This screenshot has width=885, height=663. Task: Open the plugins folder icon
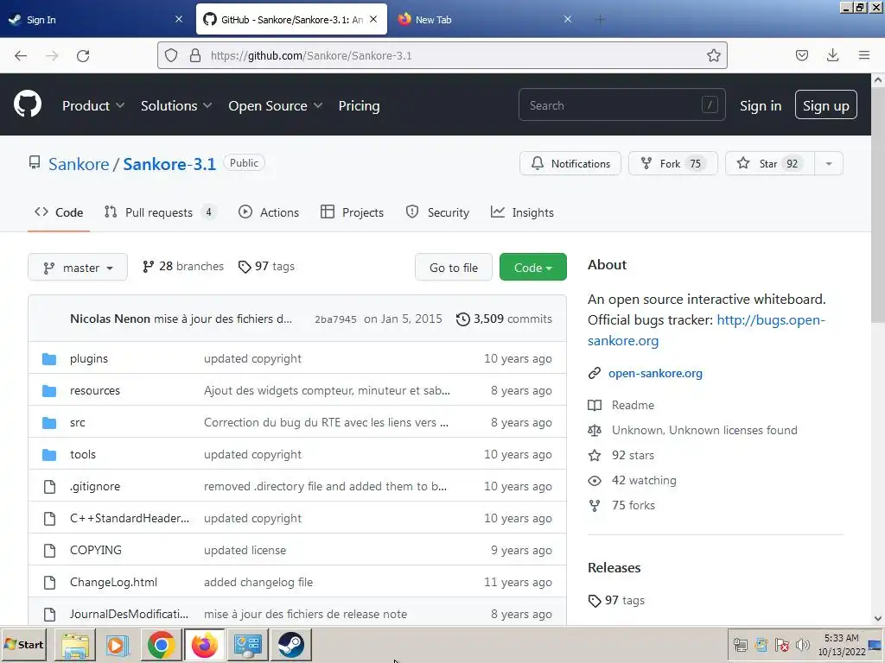(x=49, y=359)
